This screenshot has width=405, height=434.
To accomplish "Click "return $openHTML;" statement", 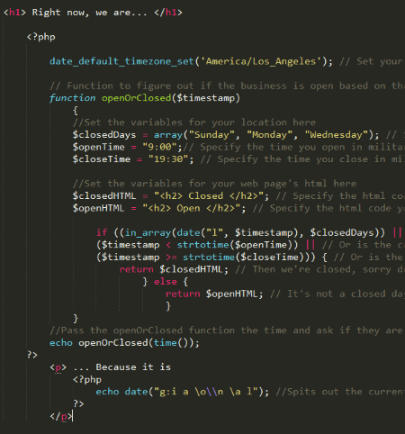I will [214, 294].
